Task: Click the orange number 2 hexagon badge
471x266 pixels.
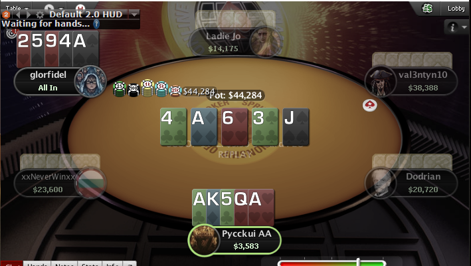Action: 6,15
